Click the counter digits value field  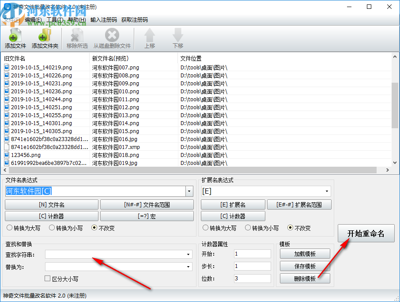tap(252, 278)
